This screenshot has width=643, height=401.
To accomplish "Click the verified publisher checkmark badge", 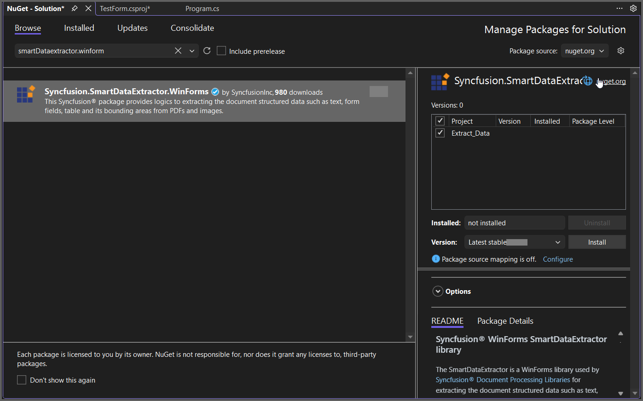I will [x=215, y=92].
